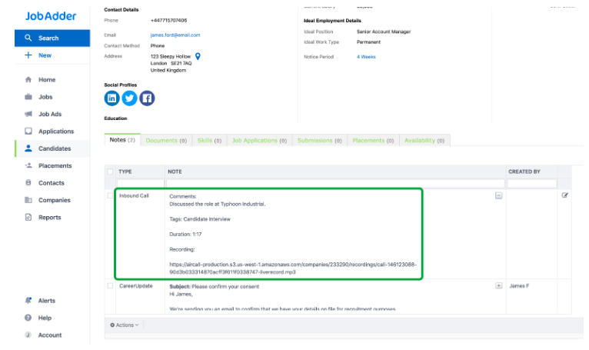The image size is (589, 350).
Task: Click the CREATED BY filter input field
Action: (531, 183)
